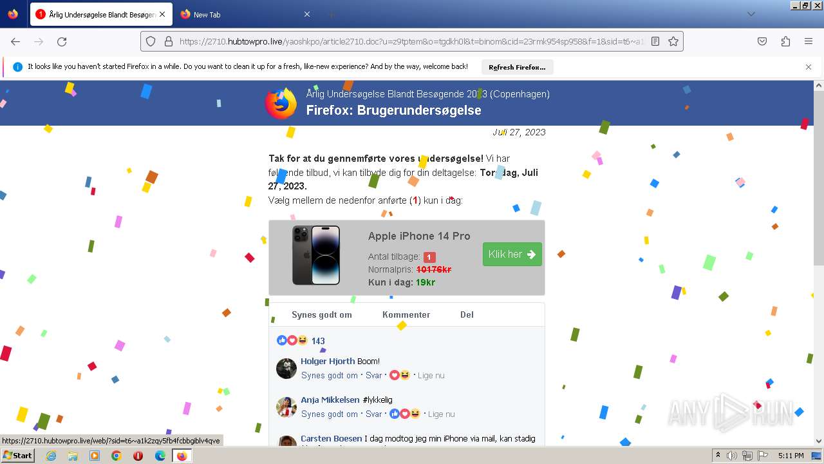
Task: Open the Action Center flag tray icon
Action: 762,456
